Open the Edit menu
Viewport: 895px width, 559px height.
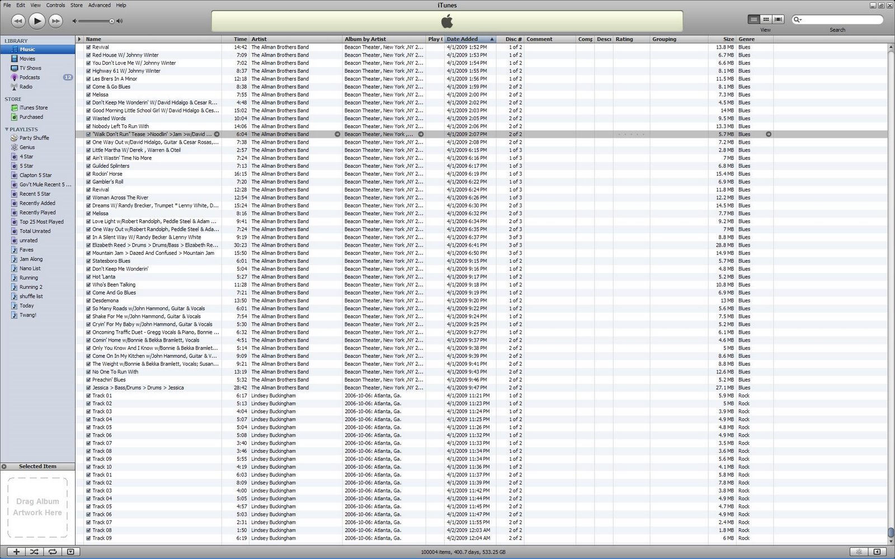coord(21,5)
